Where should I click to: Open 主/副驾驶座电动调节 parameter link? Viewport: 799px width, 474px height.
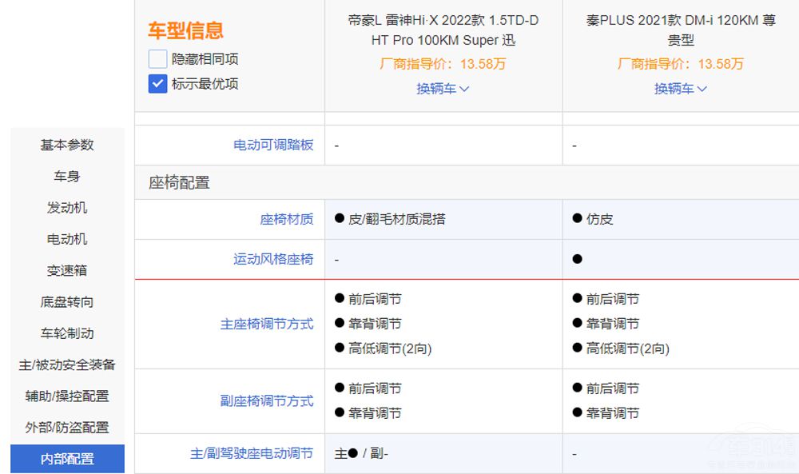(x=252, y=453)
